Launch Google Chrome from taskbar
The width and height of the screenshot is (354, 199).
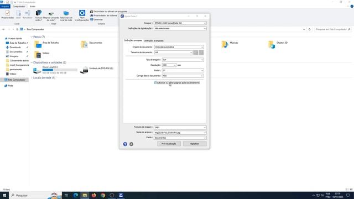click(x=103, y=195)
